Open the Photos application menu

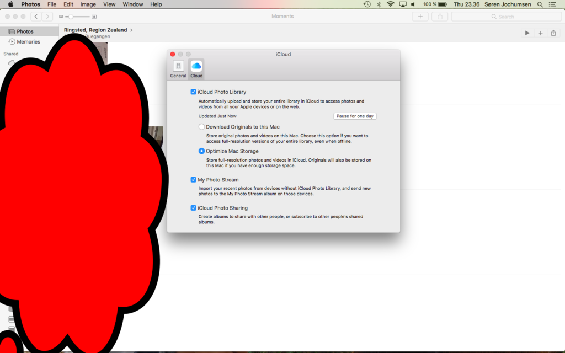click(31, 4)
